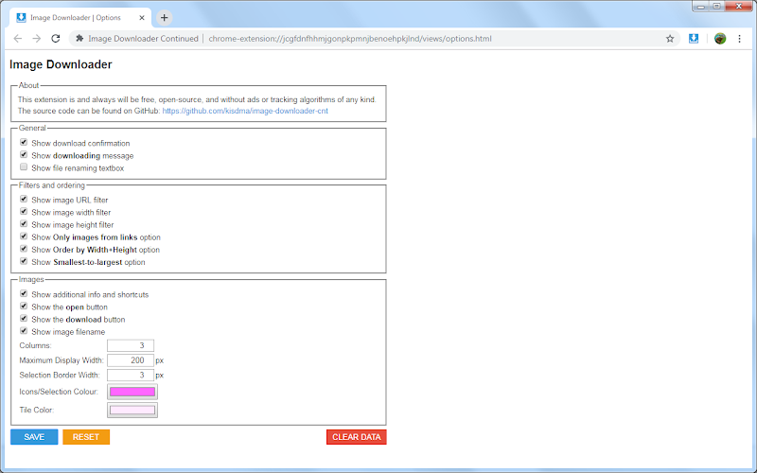Click the browser forward arrow
Viewport: 757px width, 473px height.
click(x=37, y=39)
